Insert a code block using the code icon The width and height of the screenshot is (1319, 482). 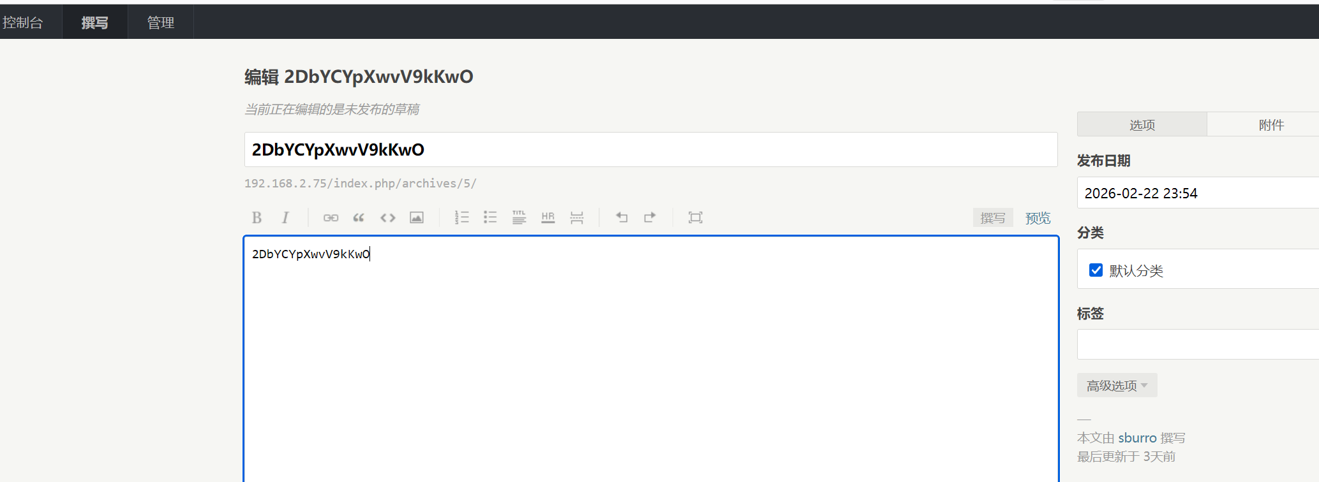point(387,218)
